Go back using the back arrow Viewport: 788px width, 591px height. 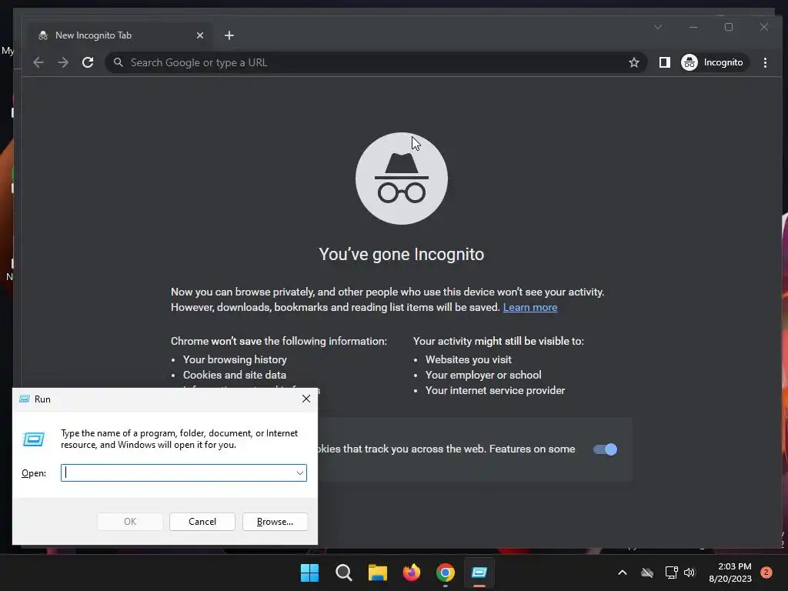click(38, 62)
